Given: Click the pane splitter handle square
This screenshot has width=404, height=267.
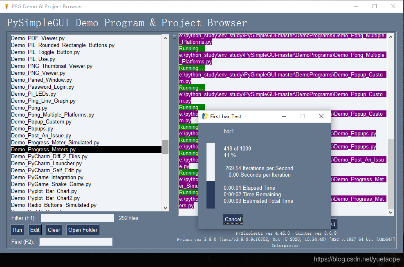Looking at the screenshot, I should click(175, 37).
